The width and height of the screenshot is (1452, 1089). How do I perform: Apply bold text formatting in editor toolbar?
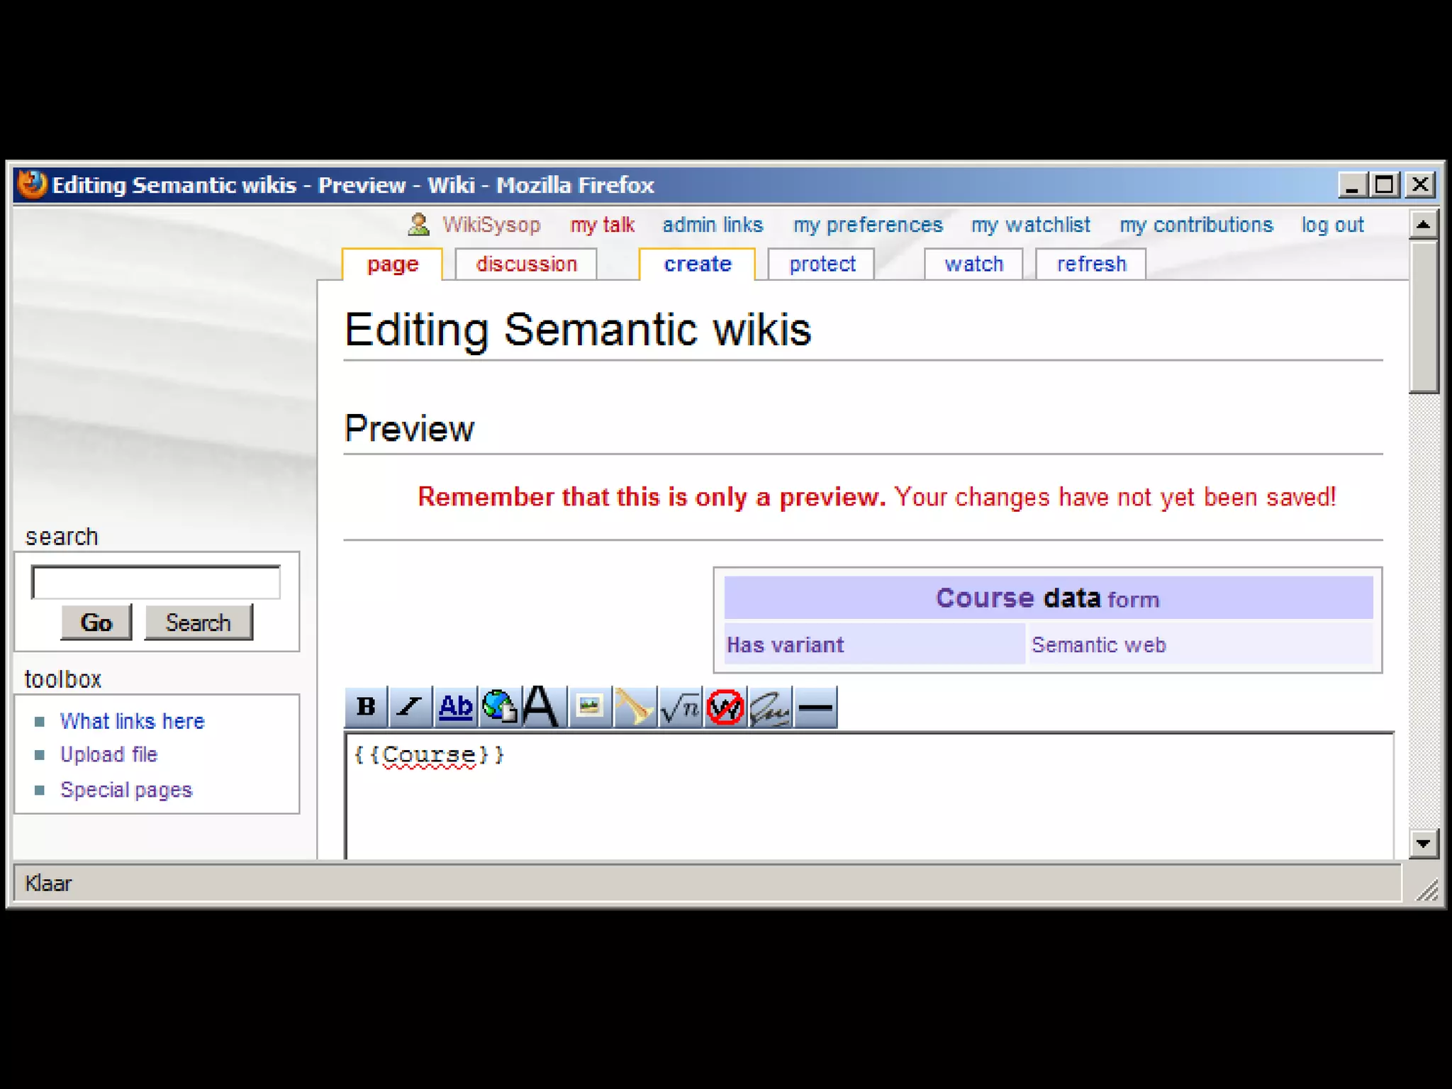click(x=366, y=707)
